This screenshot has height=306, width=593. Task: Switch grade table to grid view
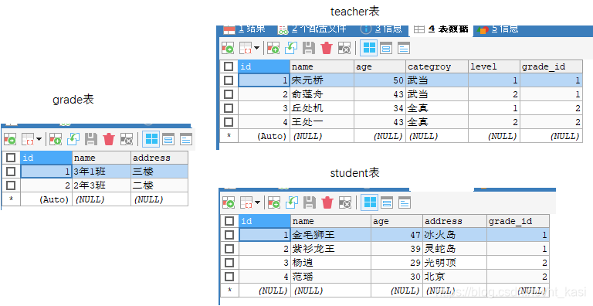click(x=151, y=139)
